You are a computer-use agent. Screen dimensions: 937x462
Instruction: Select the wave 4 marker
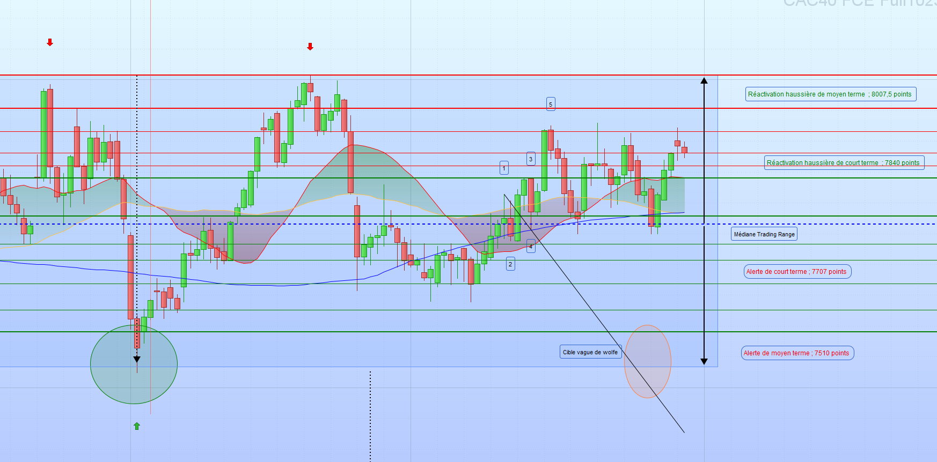pyautogui.click(x=531, y=247)
